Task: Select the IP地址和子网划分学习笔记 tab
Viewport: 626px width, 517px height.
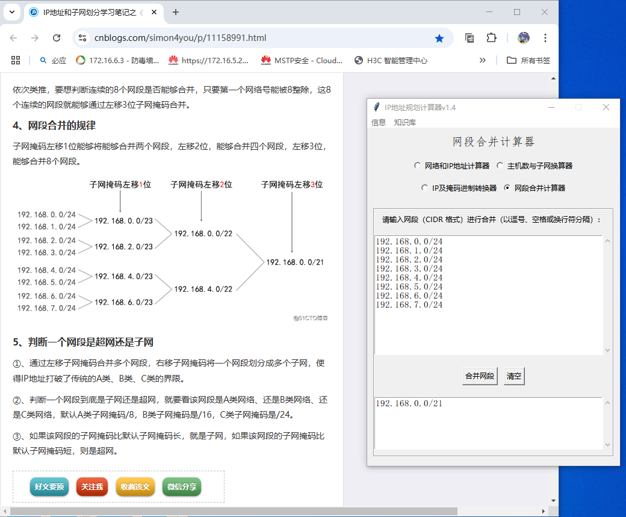Action: [x=90, y=13]
